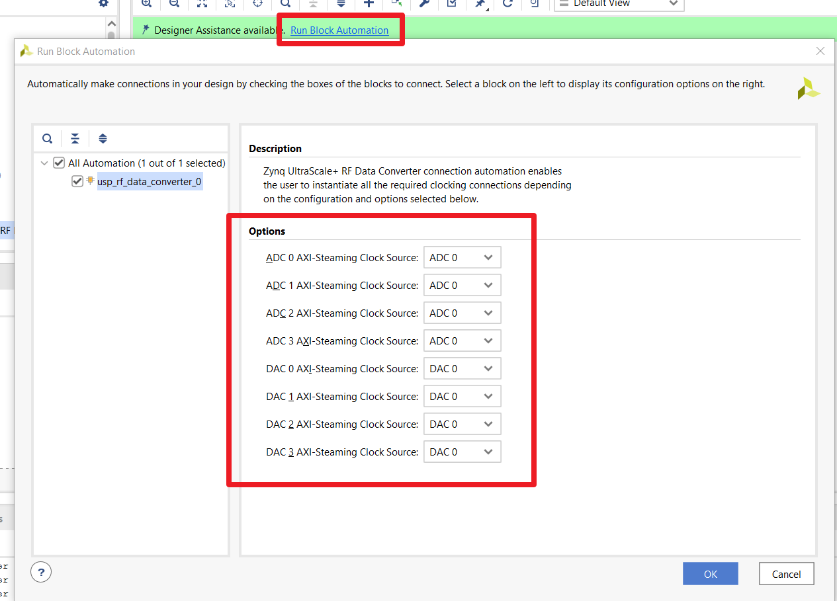Click the Cancel button
This screenshot has width=837, height=601.
click(x=786, y=574)
